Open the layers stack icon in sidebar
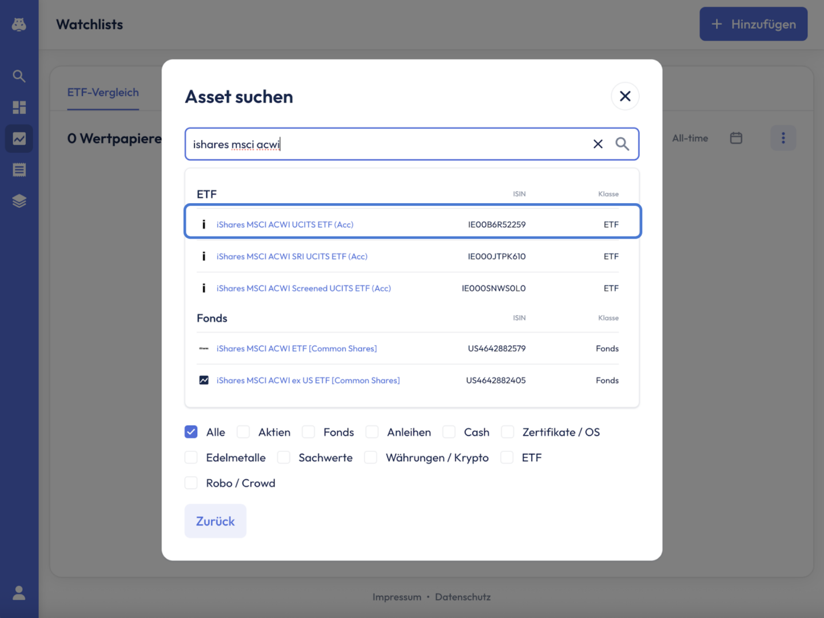This screenshot has height=618, width=824. coord(19,201)
